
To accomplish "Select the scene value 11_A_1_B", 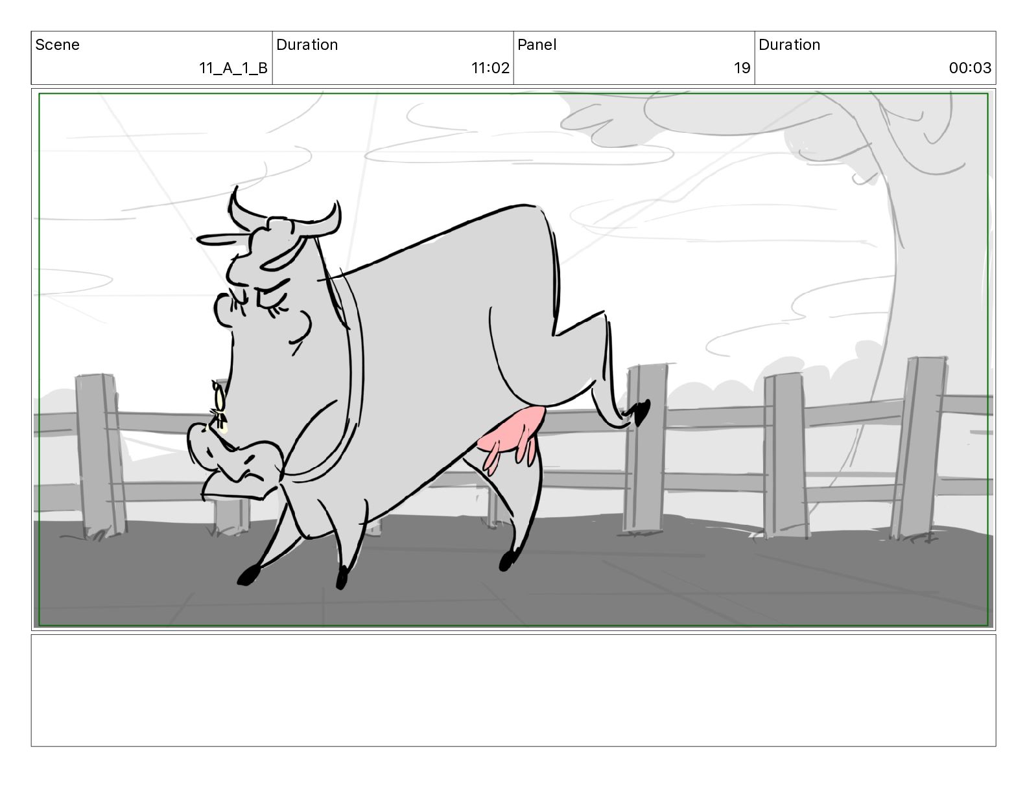I will (233, 68).
